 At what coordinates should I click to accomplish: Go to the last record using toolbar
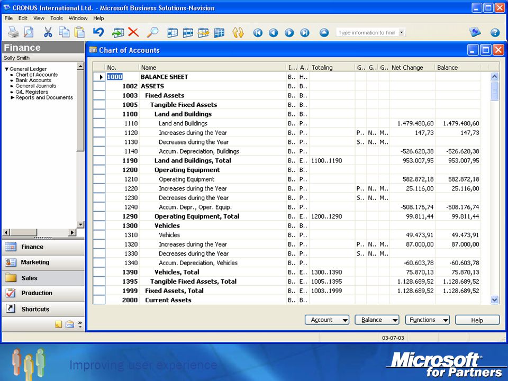(x=305, y=33)
